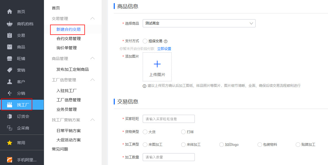This screenshot has width=328, height=165.
Task: Open 商机拍档 from the left sidebar
Action: tap(9, 23)
